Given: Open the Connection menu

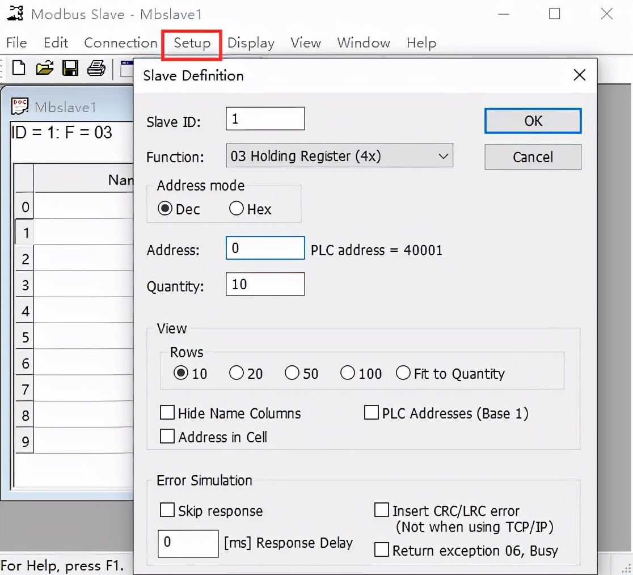Looking at the screenshot, I should pos(120,43).
